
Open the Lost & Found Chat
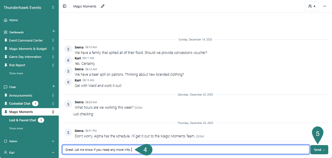22,120
